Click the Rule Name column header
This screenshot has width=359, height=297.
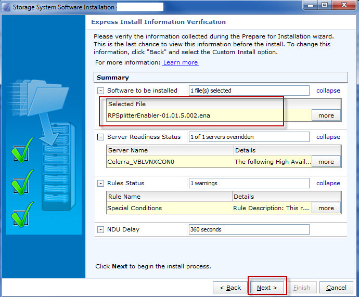tap(170, 197)
